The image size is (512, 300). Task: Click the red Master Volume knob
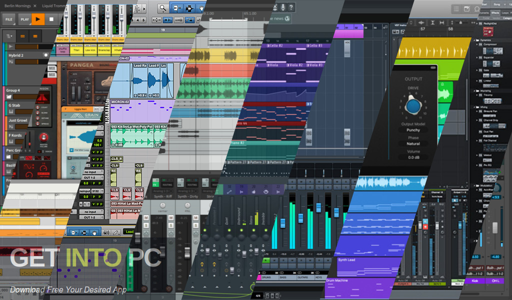[x=43, y=137]
